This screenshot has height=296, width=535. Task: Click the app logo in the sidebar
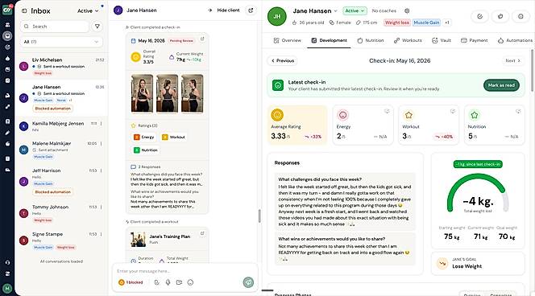tap(7, 10)
